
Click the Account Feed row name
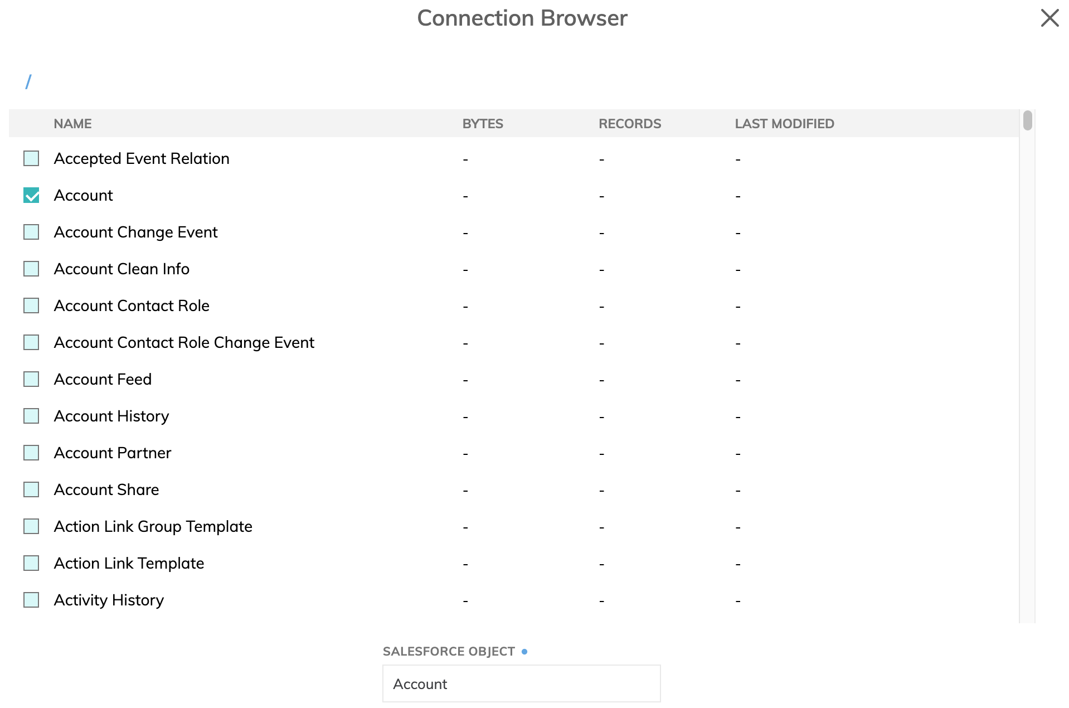103,379
